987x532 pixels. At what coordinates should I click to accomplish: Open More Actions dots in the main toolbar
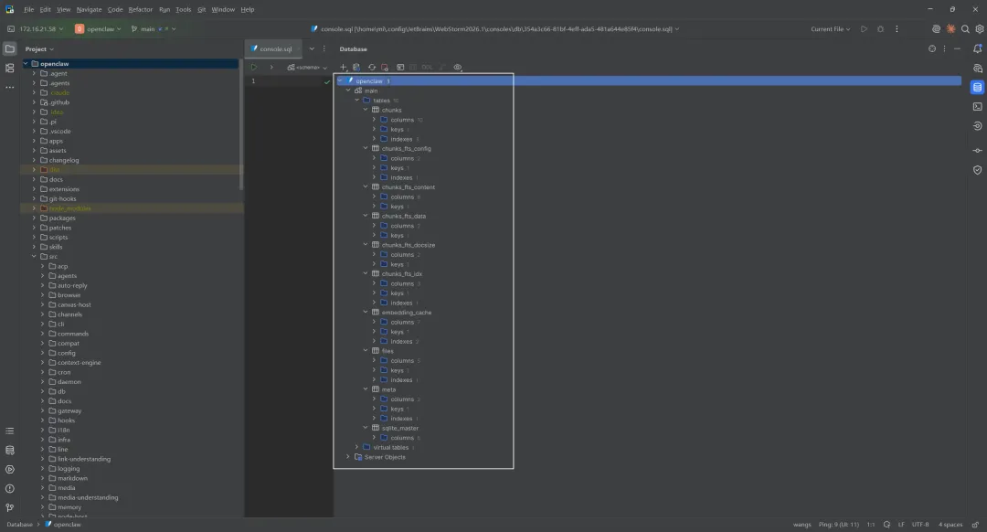897,29
